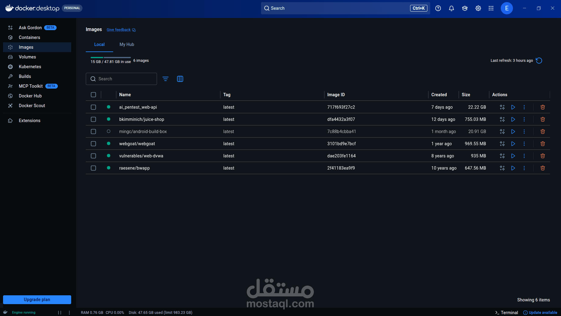Screen dimensions: 561x316
Task: Delete the bkimminich/juice-shop image
Action: click(x=543, y=119)
